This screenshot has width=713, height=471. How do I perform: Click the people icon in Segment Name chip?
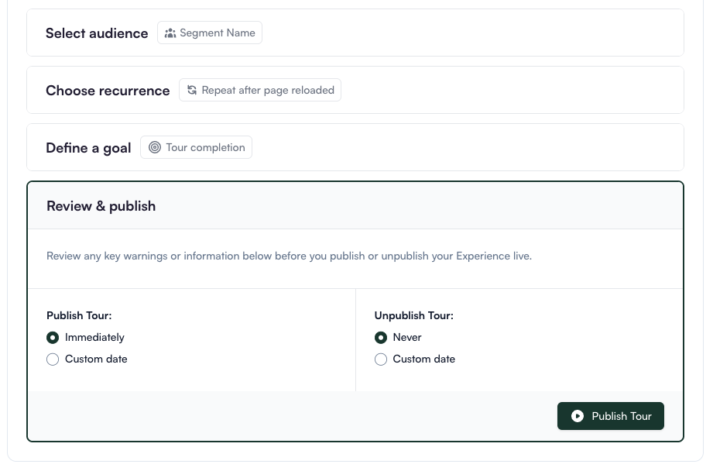(170, 33)
